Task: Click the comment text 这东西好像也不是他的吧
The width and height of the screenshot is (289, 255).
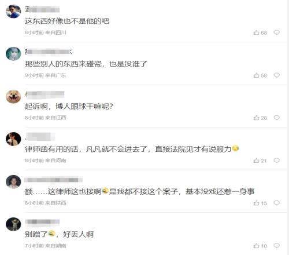Action: click(67, 21)
